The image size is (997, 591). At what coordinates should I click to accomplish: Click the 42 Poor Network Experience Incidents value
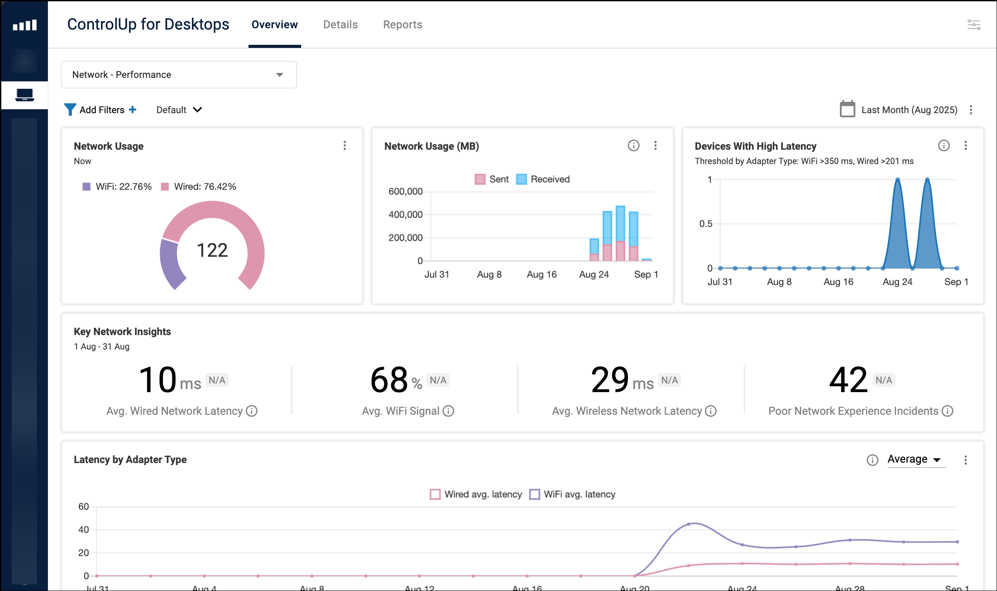tap(848, 380)
